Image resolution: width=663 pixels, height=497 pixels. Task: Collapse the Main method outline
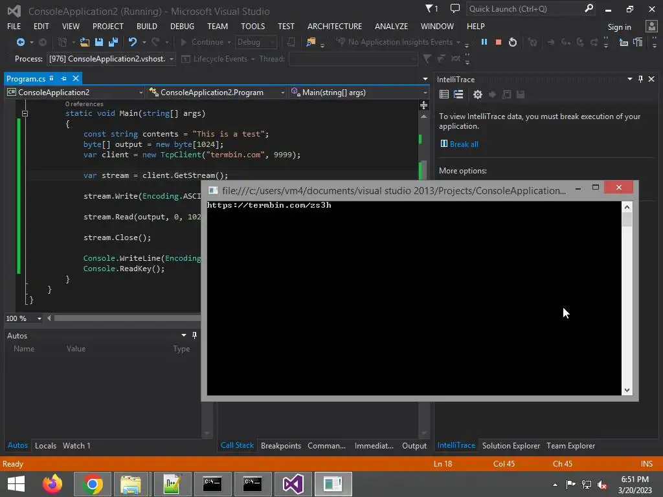coord(25,113)
